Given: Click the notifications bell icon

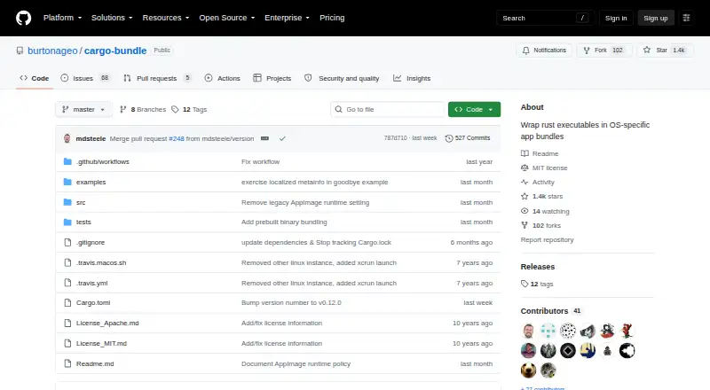Looking at the screenshot, I should (x=525, y=51).
